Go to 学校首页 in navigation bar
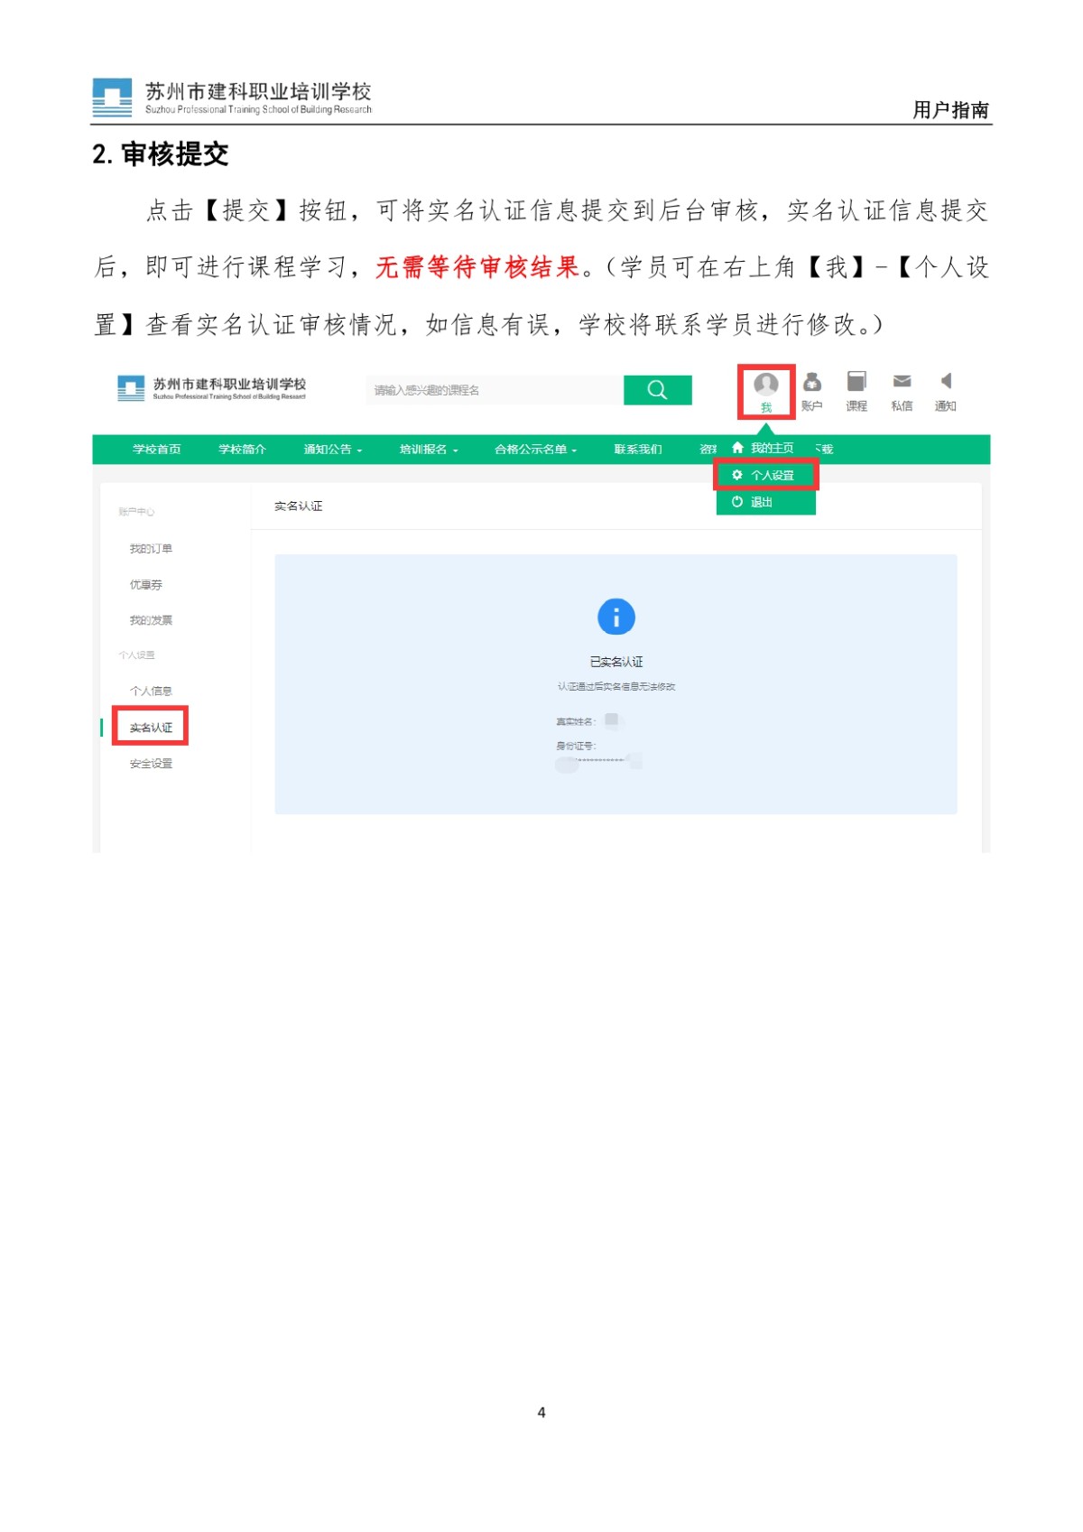Viewport: 1083px width, 1532px height. coord(157,450)
